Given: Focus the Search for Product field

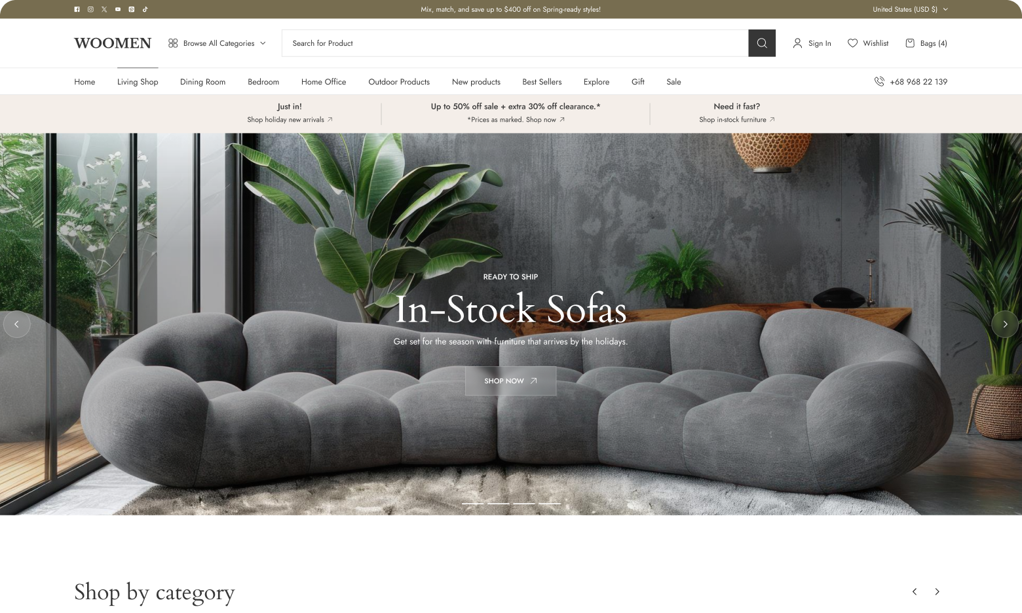Looking at the screenshot, I should (515, 43).
